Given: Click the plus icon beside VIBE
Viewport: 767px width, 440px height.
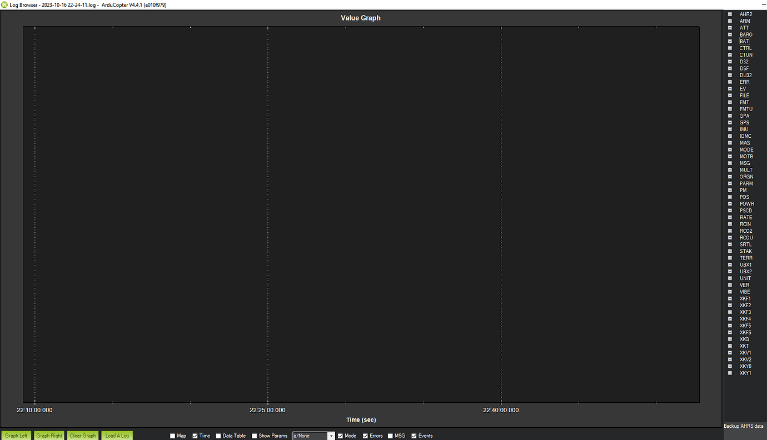Looking at the screenshot, I should pyautogui.click(x=730, y=292).
